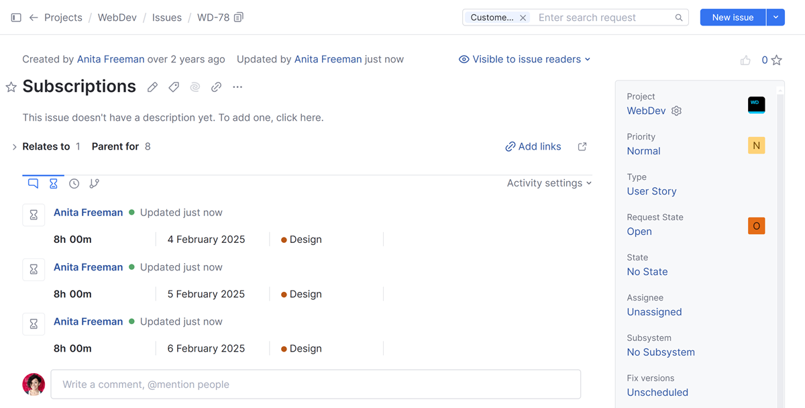Toggle the left sidebar panel
This screenshot has width=805, height=408.
15,17
